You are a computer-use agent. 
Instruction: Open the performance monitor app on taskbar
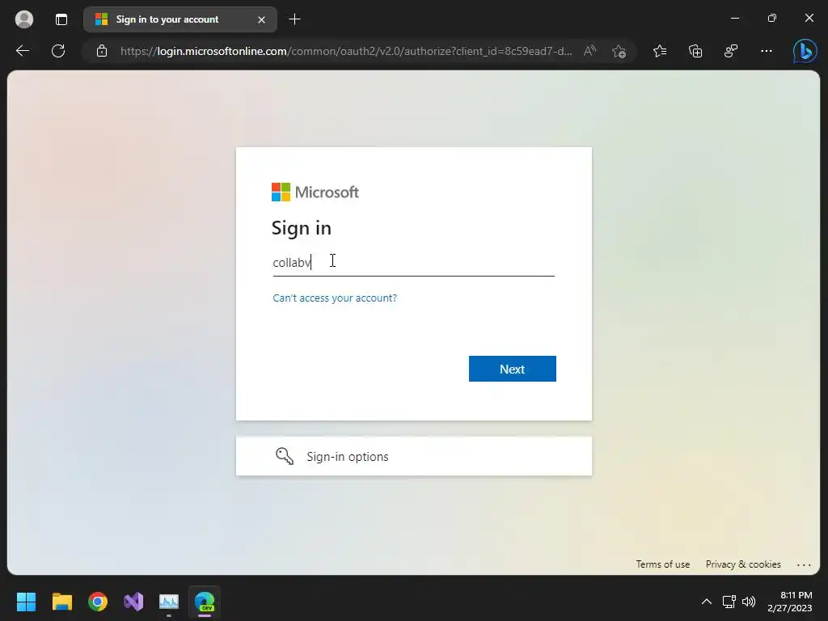click(169, 602)
